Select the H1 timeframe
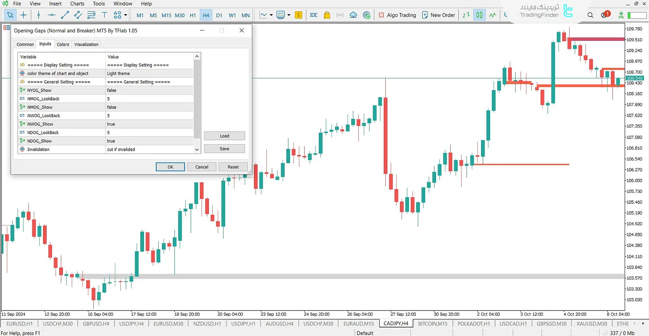 pos(193,15)
